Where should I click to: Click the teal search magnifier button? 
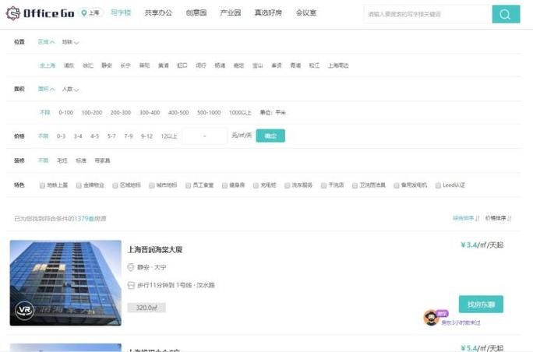pos(506,14)
